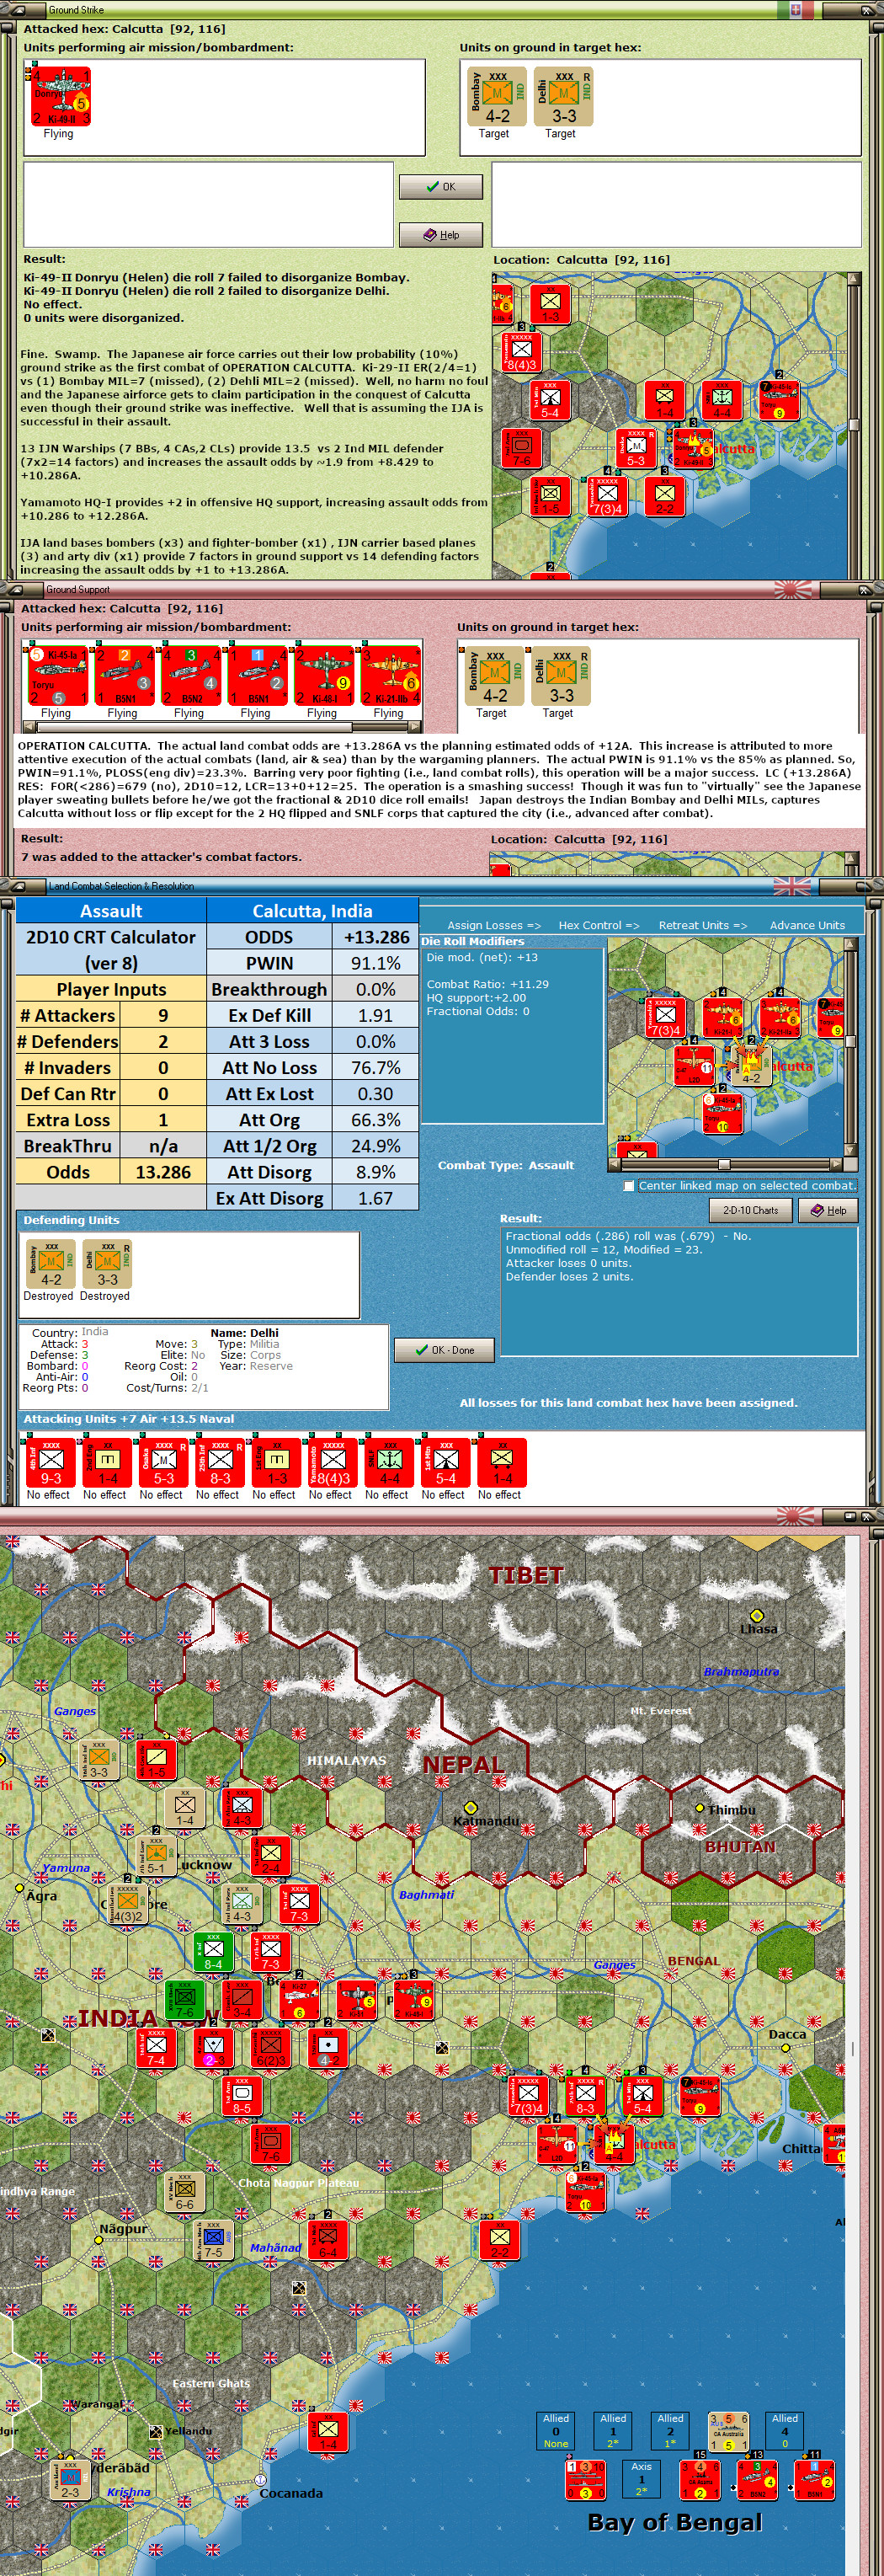Click the # Attackers value 9
The height and width of the screenshot is (2576, 884).
coord(163,1015)
